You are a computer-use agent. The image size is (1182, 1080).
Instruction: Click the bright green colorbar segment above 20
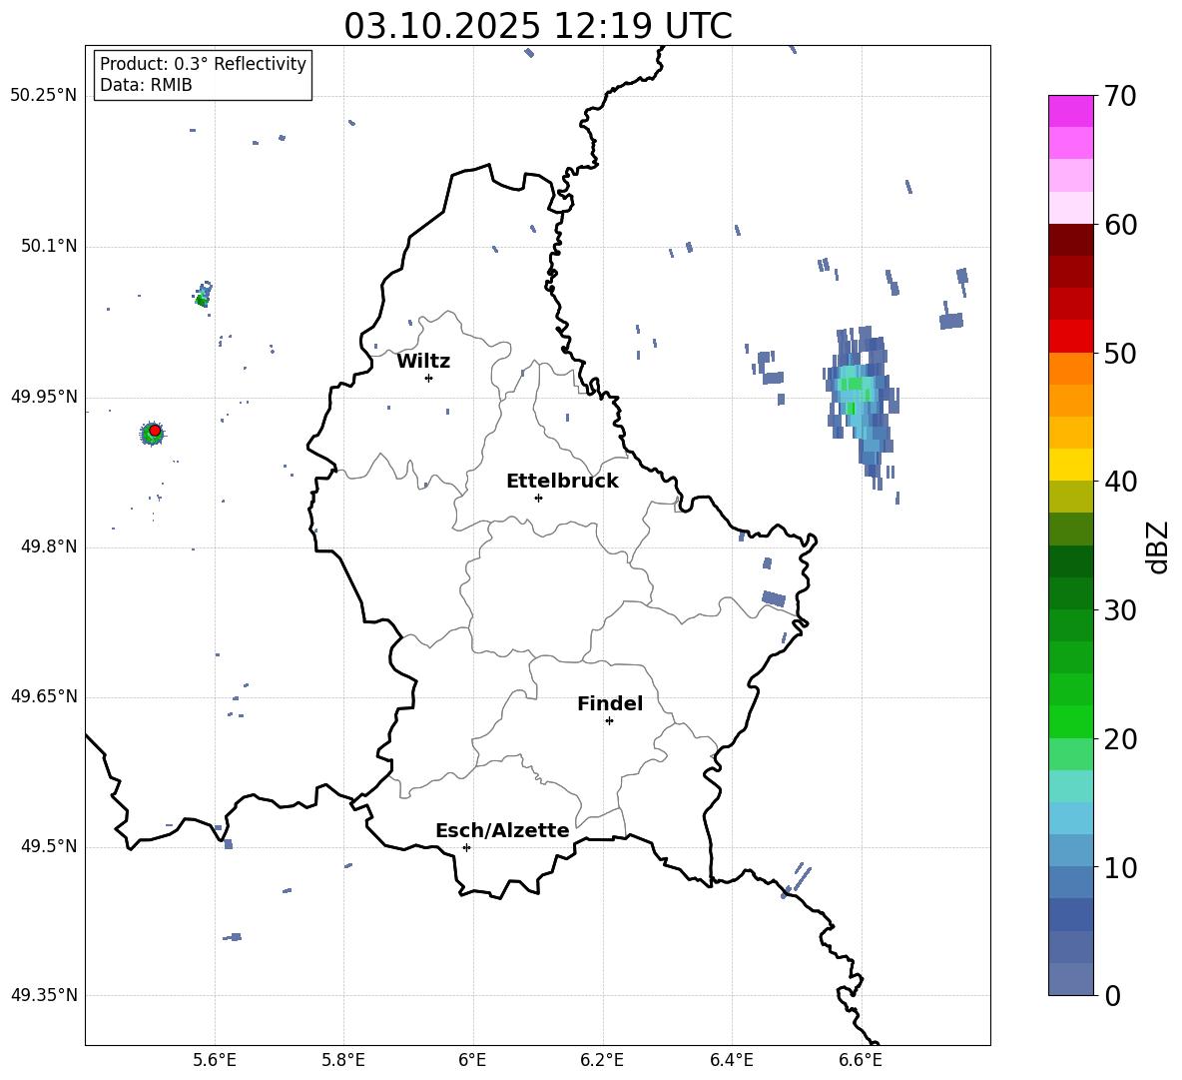pos(1070,721)
